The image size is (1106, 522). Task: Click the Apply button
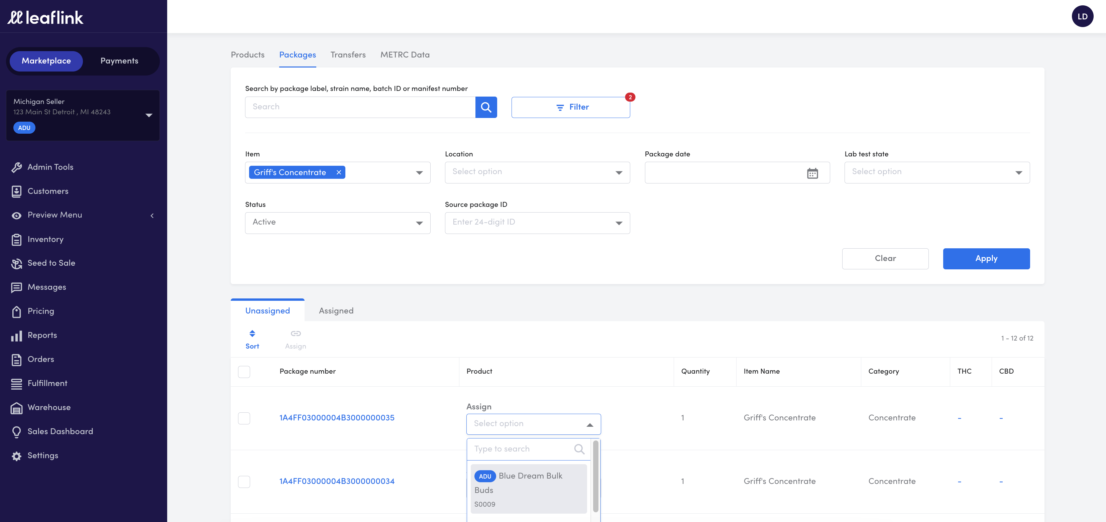[986, 258]
